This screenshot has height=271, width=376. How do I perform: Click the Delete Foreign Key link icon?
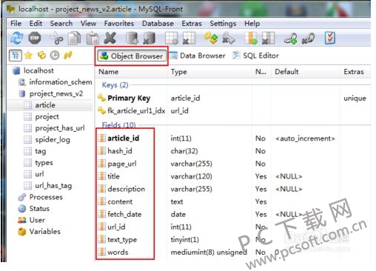click(308, 39)
